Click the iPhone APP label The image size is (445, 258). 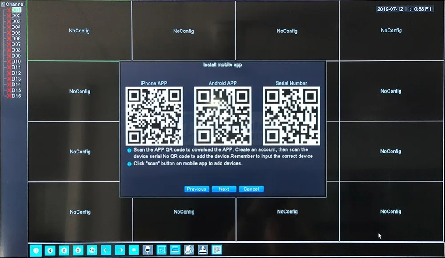(x=154, y=83)
